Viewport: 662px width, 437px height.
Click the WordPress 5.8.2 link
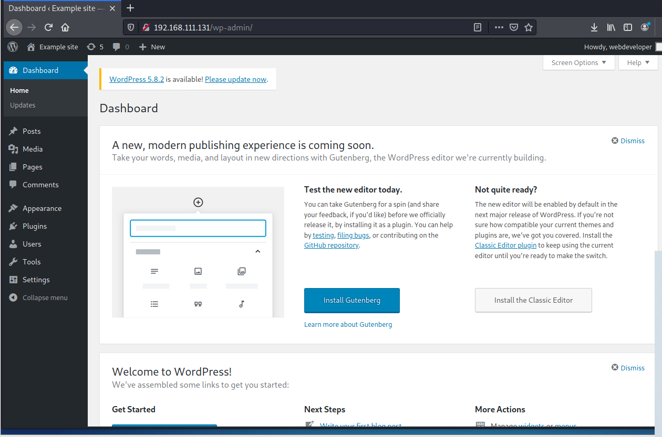tap(137, 79)
